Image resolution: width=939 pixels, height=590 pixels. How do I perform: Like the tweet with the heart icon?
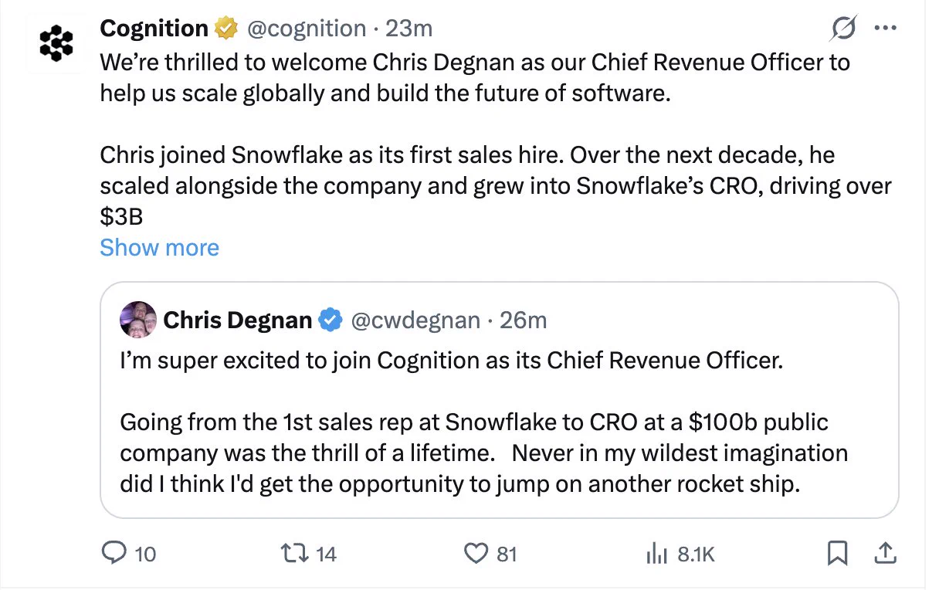click(x=476, y=553)
